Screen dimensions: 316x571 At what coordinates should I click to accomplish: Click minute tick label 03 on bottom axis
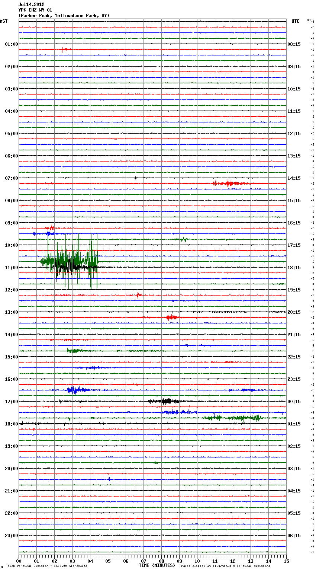[x=72, y=561]
